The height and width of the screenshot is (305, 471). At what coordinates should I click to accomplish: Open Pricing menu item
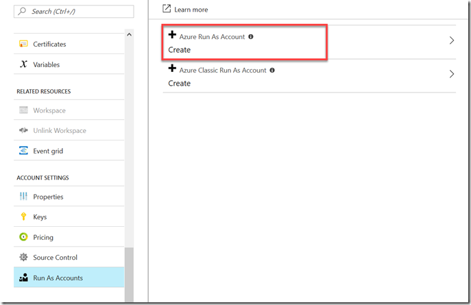[69, 237]
